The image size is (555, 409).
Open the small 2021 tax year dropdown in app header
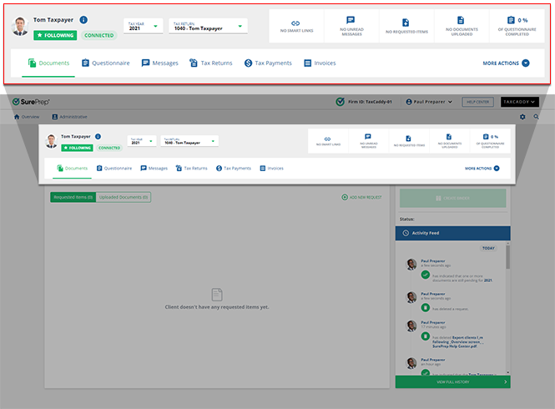tap(142, 141)
